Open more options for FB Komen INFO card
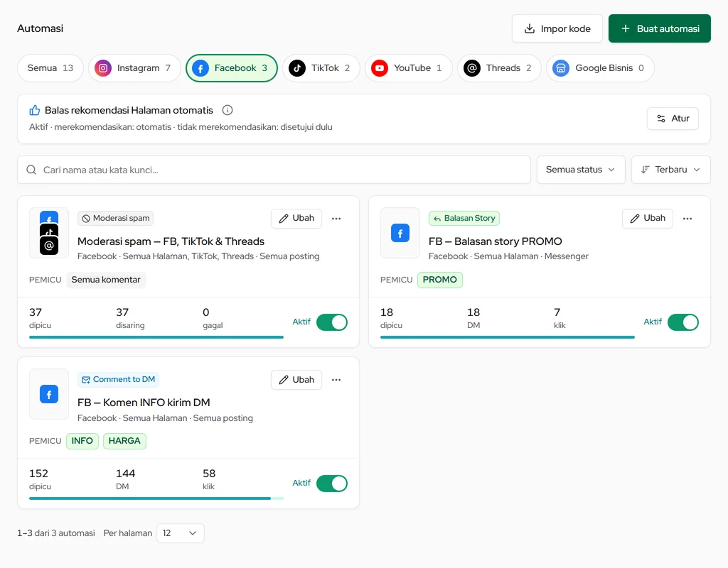 pos(336,380)
